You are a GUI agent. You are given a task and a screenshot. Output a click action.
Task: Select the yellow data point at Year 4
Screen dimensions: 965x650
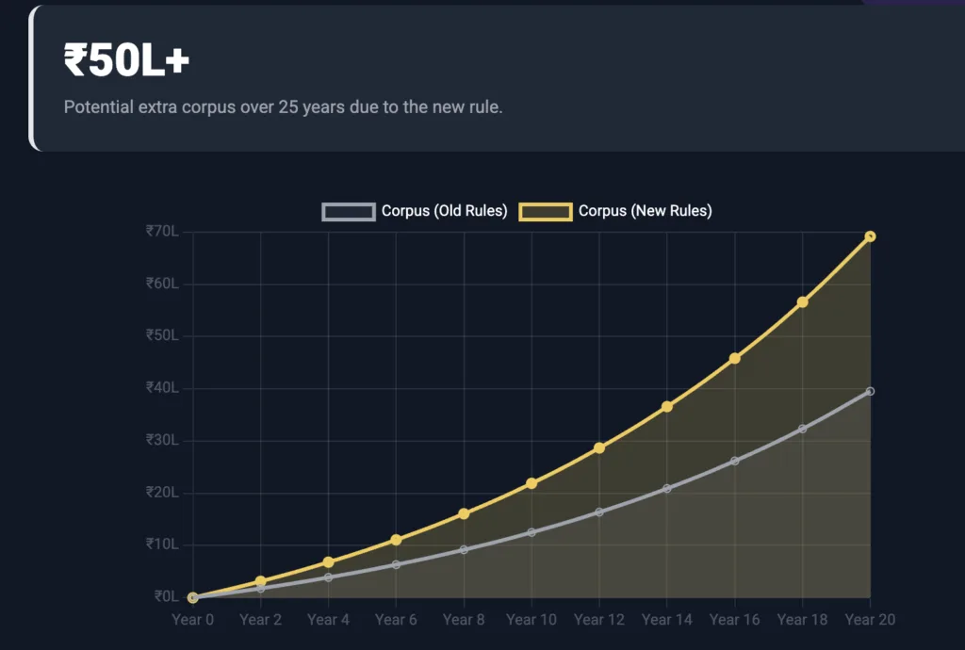pyautogui.click(x=328, y=561)
